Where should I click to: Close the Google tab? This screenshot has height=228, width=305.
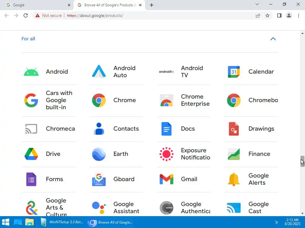pos(69,5)
